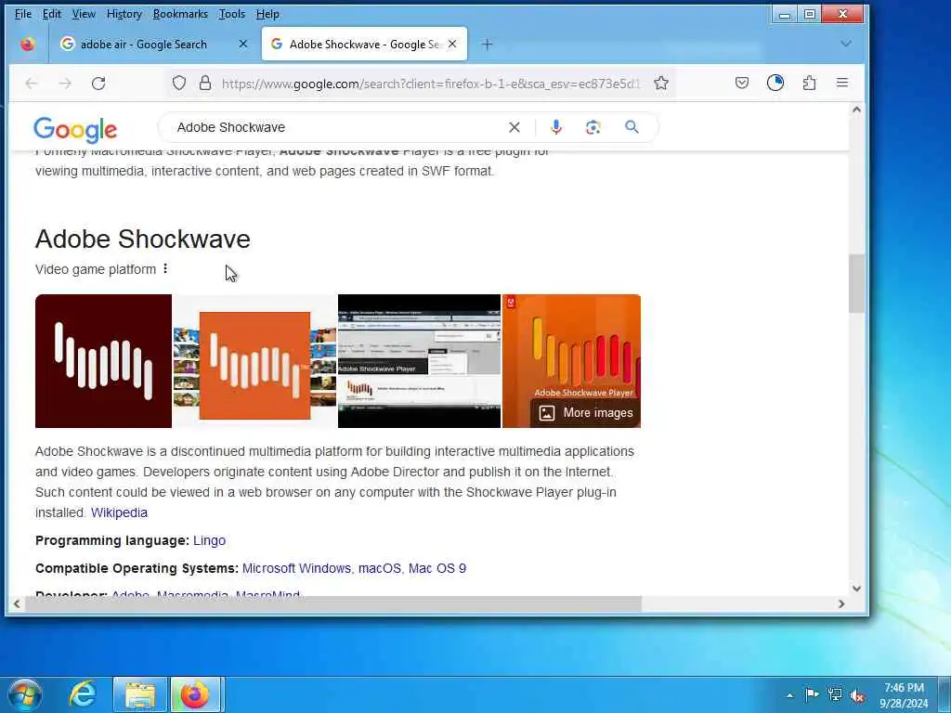The image size is (951, 713).
Task: Open the Tools menu
Action: 232,13
